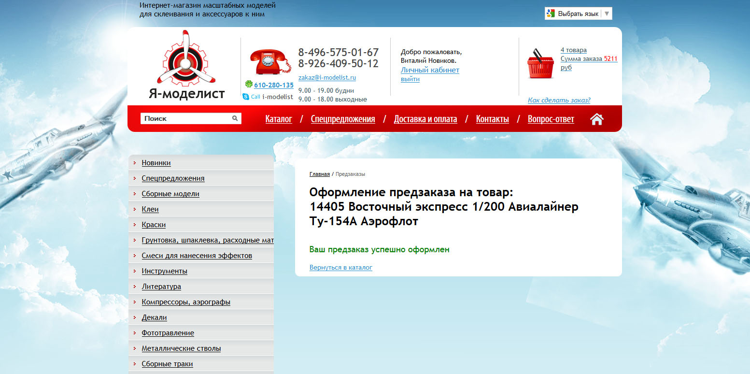
Task: Click the home icon in the red navigation bar
Action: coord(596,118)
